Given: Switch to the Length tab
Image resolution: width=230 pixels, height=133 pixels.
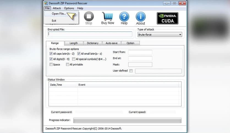Looking at the screenshot, I should pyautogui.click(x=74, y=43).
